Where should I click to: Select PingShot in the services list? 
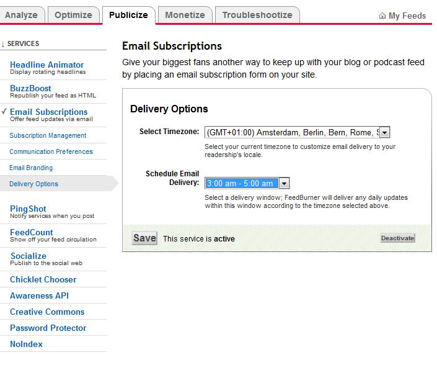(28, 209)
